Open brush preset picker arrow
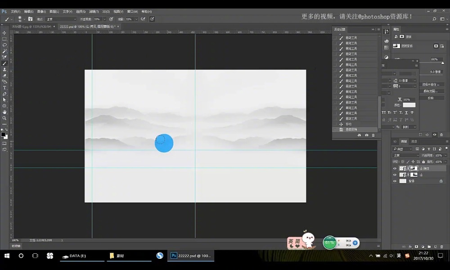 click(x=24, y=19)
